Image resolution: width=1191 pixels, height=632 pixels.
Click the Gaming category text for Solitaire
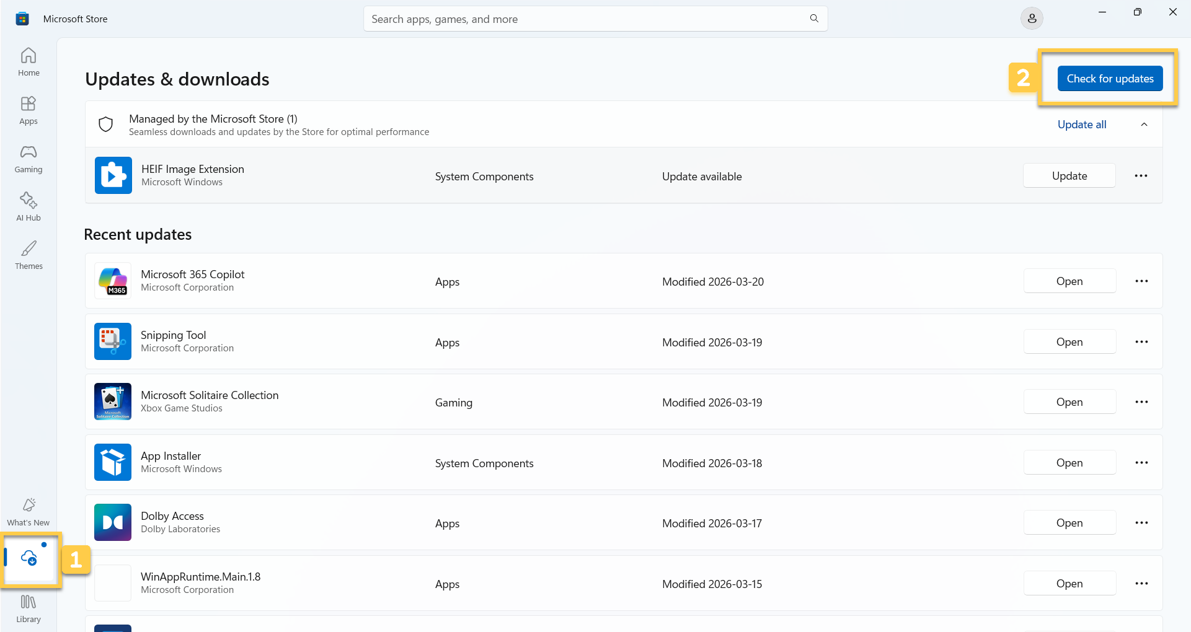tap(454, 403)
